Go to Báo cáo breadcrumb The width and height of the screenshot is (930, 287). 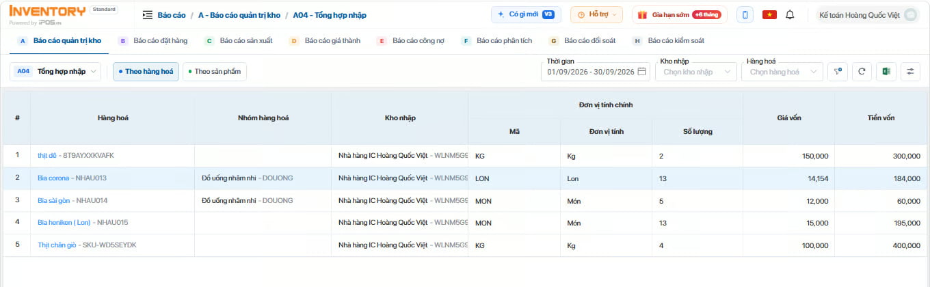[172, 15]
